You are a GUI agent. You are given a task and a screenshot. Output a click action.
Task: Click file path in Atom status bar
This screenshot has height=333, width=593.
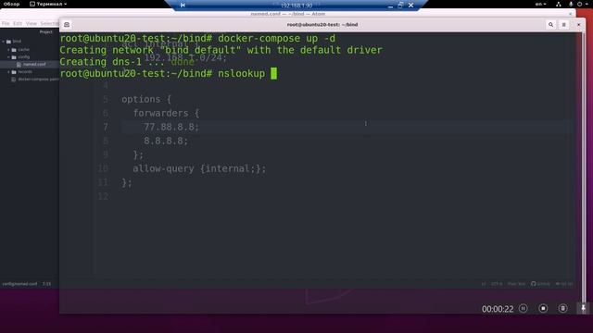pyautogui.click(x=19, y=284)
